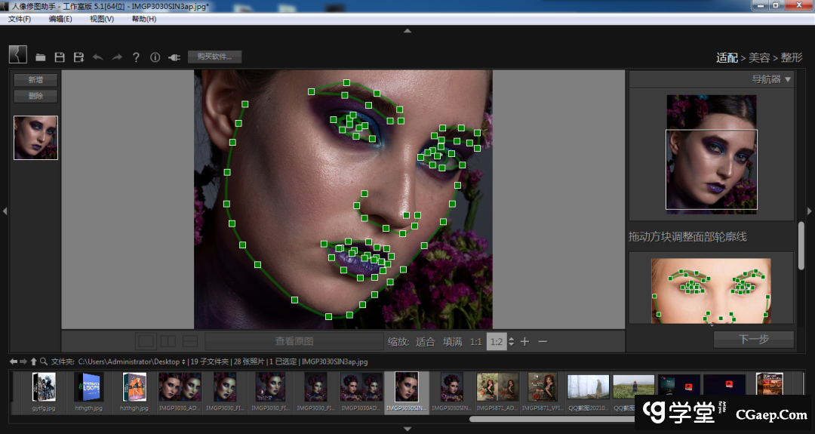Open a file with the folder icon
This screenshot has width=815, height=434.
coord(41,57)
